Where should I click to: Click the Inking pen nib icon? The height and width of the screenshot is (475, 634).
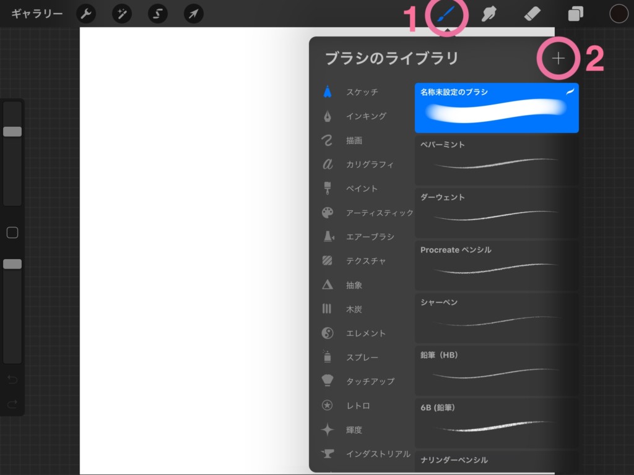point(328,116)
